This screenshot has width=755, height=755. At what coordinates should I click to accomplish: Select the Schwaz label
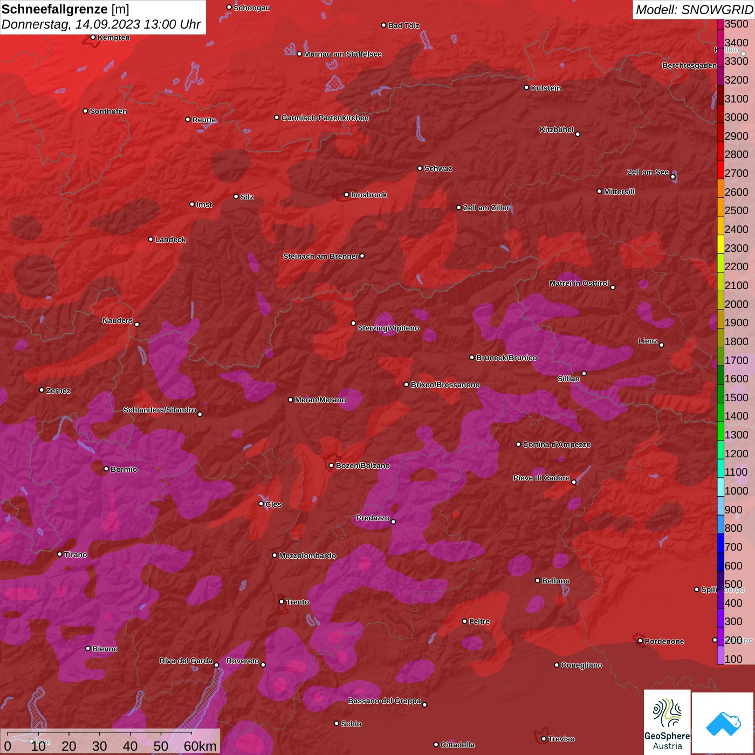(x=438, y=168)
